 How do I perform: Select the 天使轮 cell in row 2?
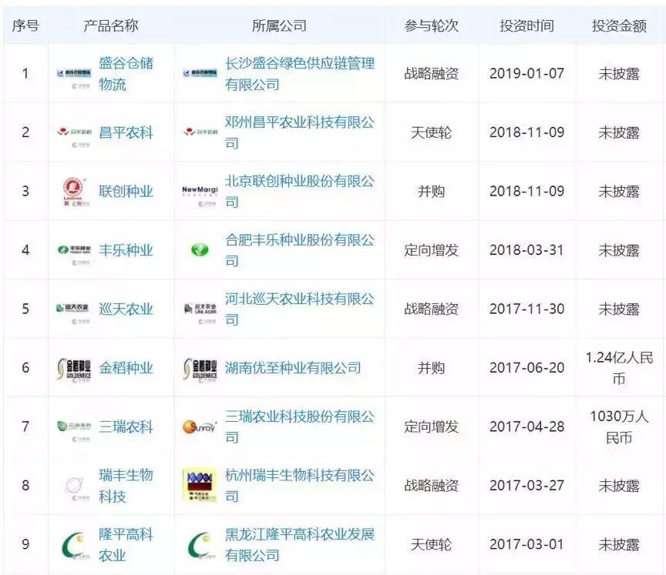tap(431, 132)
